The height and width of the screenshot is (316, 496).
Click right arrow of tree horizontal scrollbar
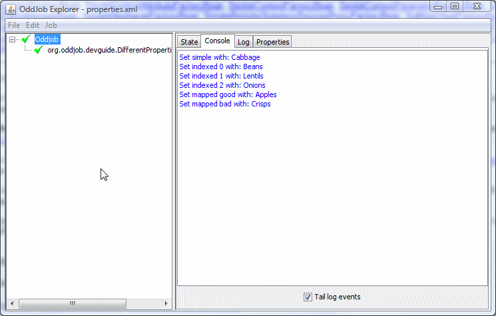pos(166,304)
